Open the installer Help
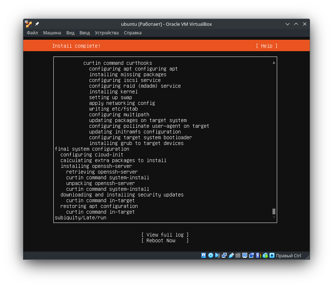The image size is (333, 287). [266, 46]
